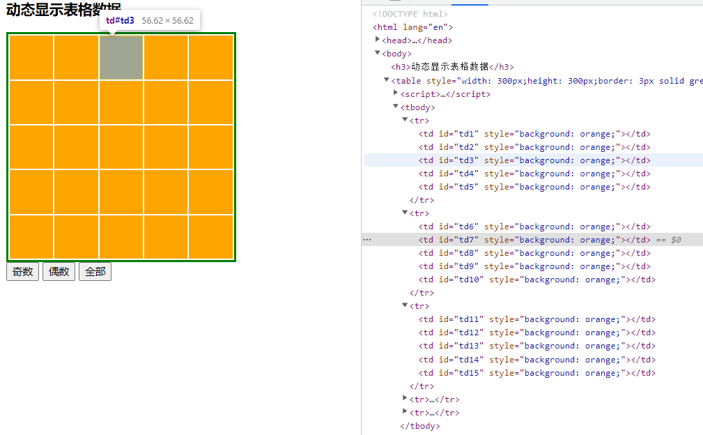The image size is (703, 435).
Task: Select the td5 element line
Action: pos(534,187)
